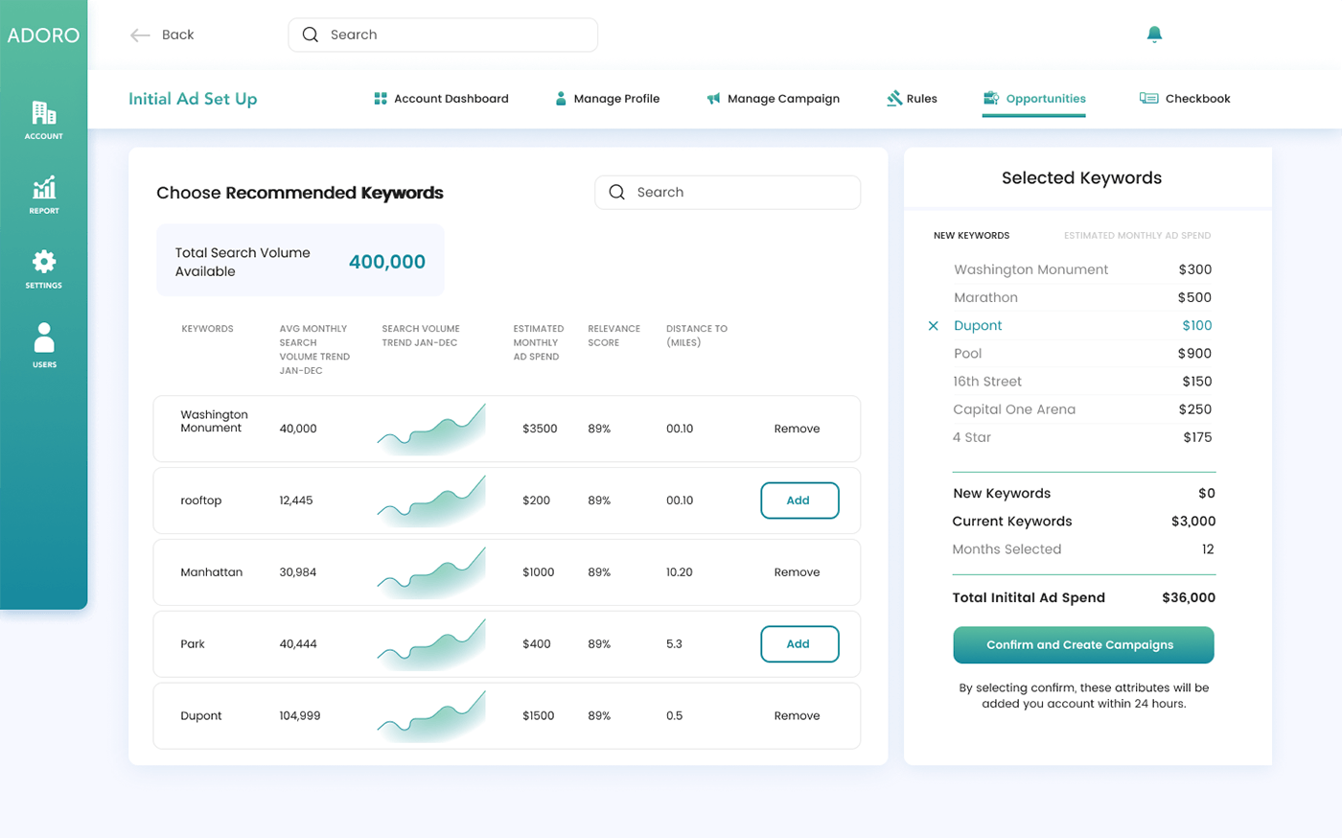
Task: Open the Users section in the sidebar
Action: 44,345
